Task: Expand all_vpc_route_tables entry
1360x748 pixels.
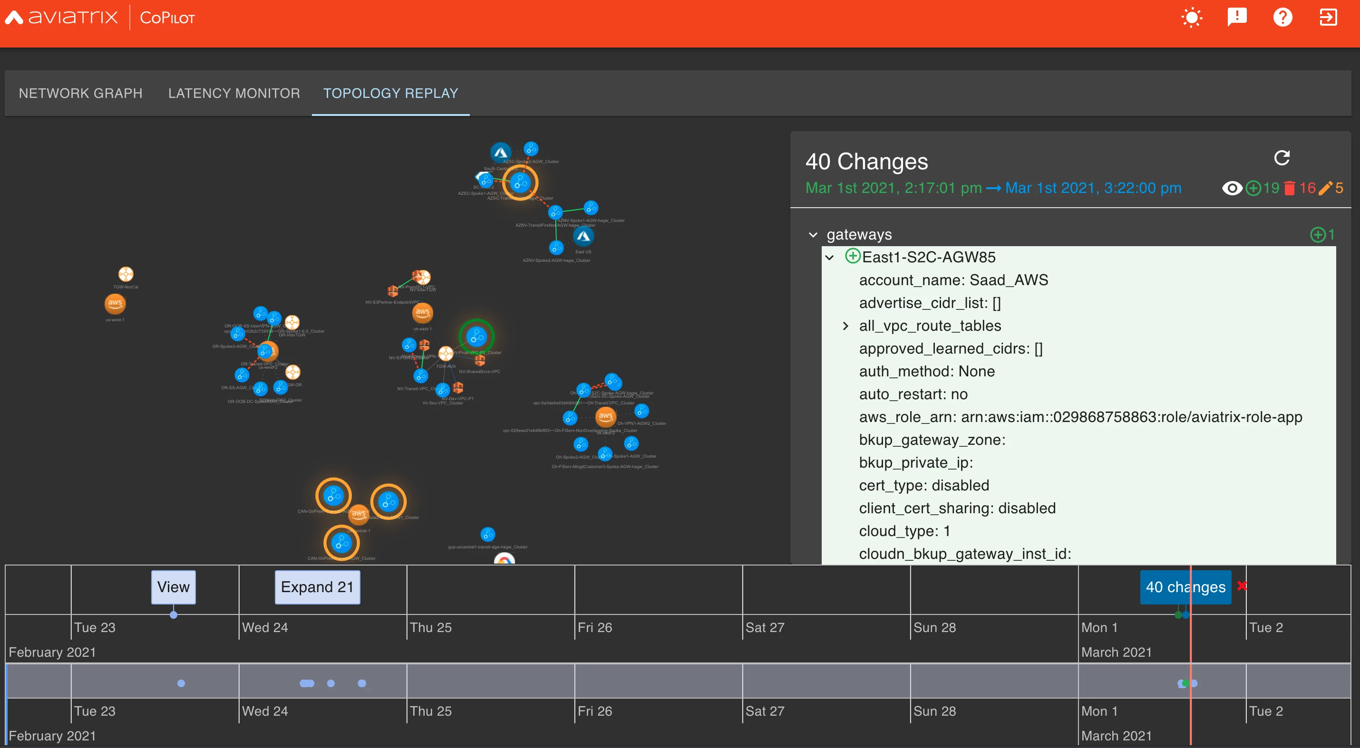Action: [845, 326]
